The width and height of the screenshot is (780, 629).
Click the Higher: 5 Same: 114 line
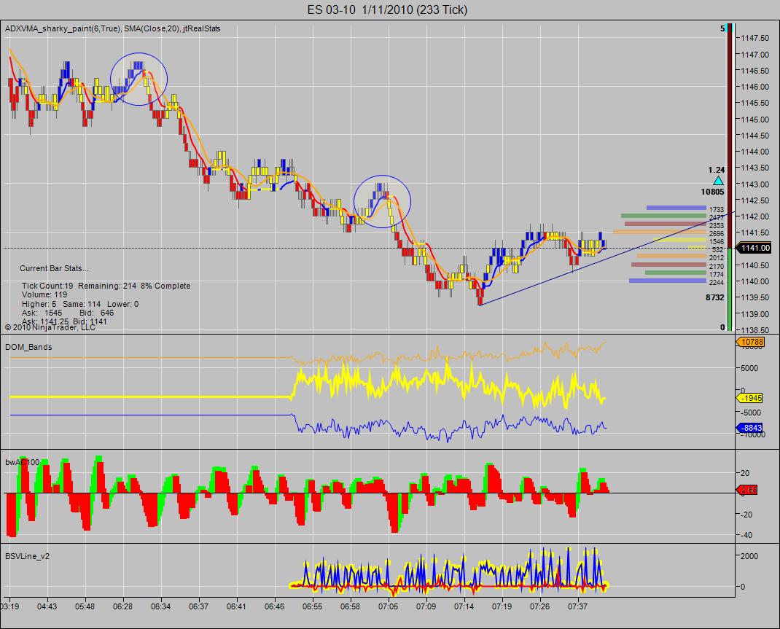click(x=80, y=304)
